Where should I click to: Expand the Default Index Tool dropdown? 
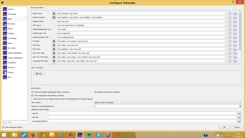(226, 33)
